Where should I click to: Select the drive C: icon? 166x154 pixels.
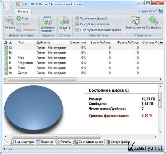click(6, 48)
